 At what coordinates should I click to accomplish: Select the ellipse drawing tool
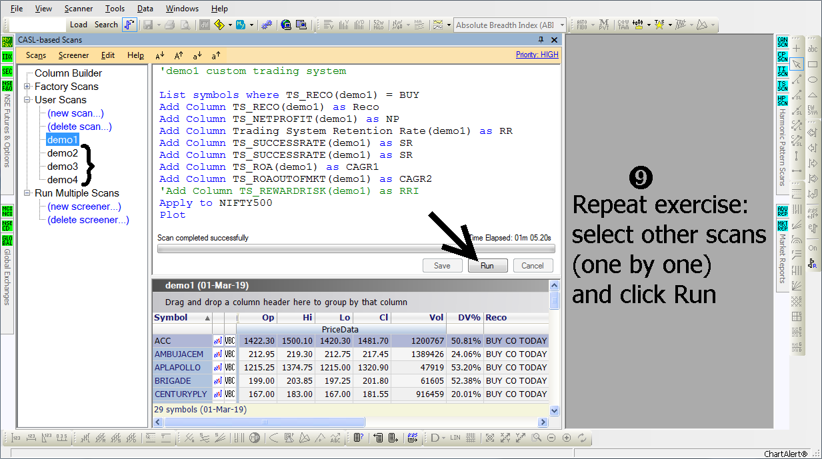click(x=813, y=79)
